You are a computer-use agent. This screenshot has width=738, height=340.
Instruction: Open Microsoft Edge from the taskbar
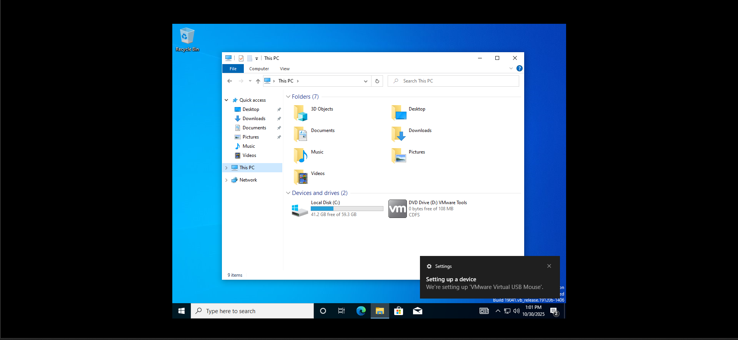[361, 311]
